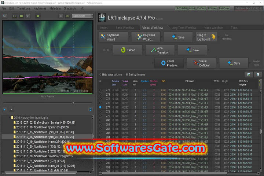Open the Tools tab
Viewport: 264px width, 176px height.
(x=234, y=28)
